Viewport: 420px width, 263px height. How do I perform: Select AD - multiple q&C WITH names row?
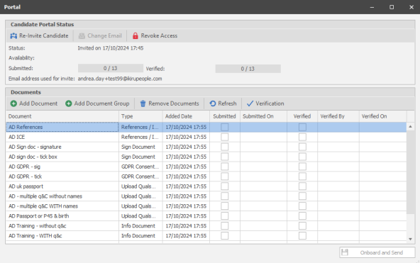206,206
